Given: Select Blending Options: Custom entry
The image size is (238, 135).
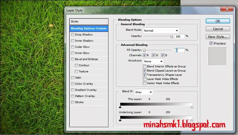Looking at the screenshot, I should point(89,29).
